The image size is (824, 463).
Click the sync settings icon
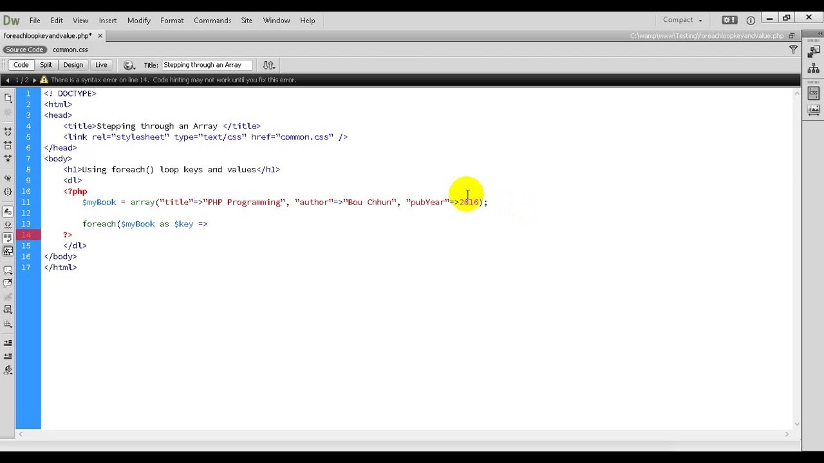tap(729, 20)
